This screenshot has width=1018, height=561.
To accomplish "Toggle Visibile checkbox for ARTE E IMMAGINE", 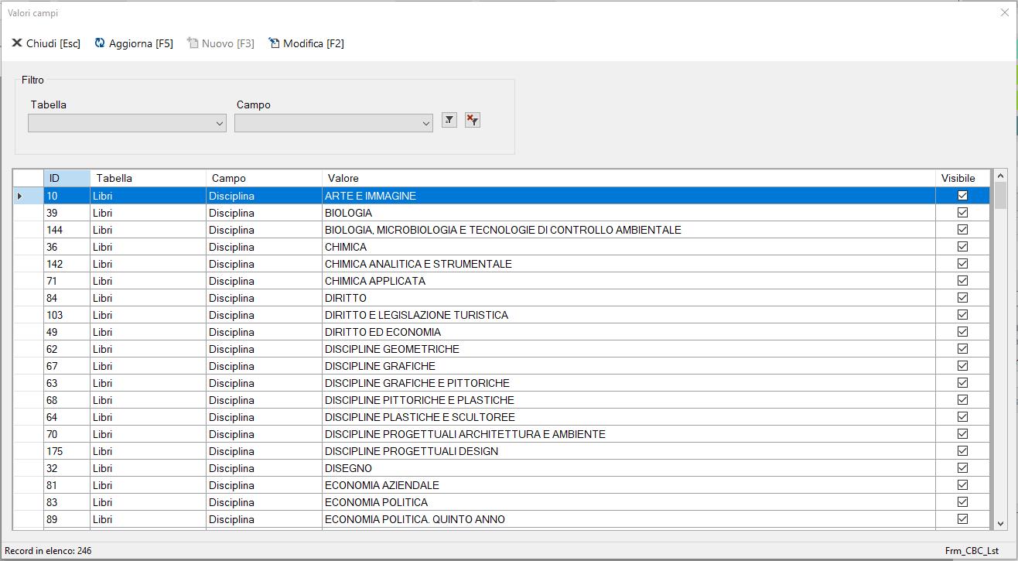I will (962, 196).
